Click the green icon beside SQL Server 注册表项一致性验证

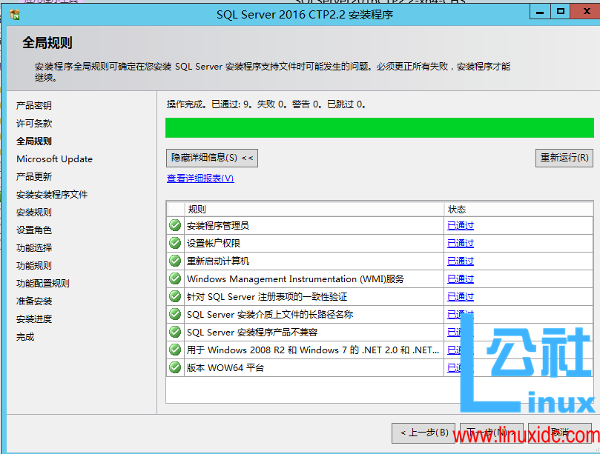click(x=174, y=296)
